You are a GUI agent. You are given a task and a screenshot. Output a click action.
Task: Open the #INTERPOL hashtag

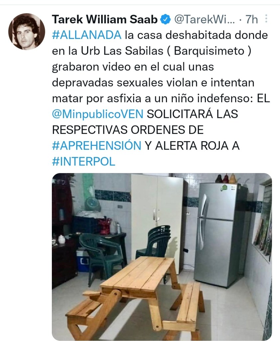(83, 162)
